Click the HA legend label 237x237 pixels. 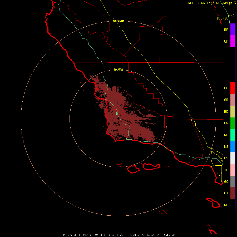(226, 88)
